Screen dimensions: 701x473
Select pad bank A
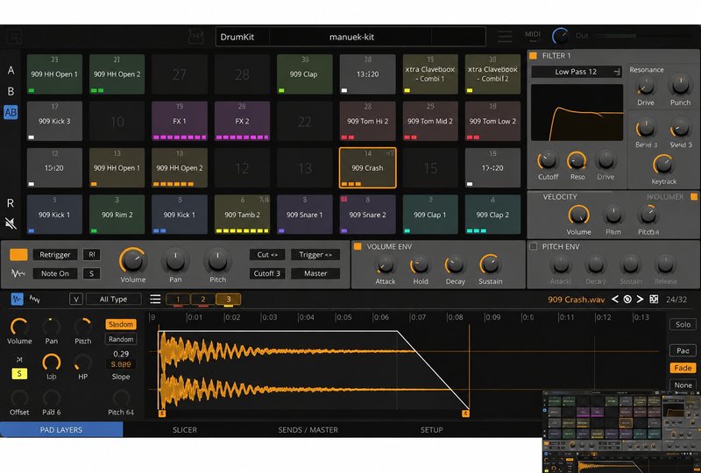click(11, 70)
